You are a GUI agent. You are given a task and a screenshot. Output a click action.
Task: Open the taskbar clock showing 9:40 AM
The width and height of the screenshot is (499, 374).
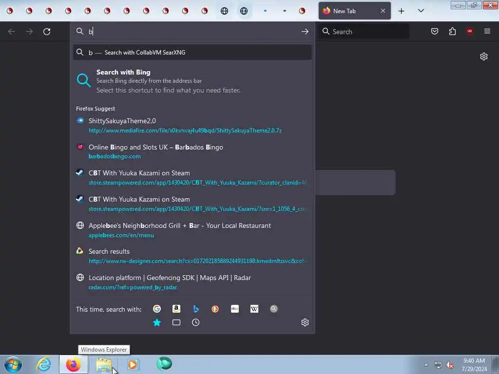474,365
